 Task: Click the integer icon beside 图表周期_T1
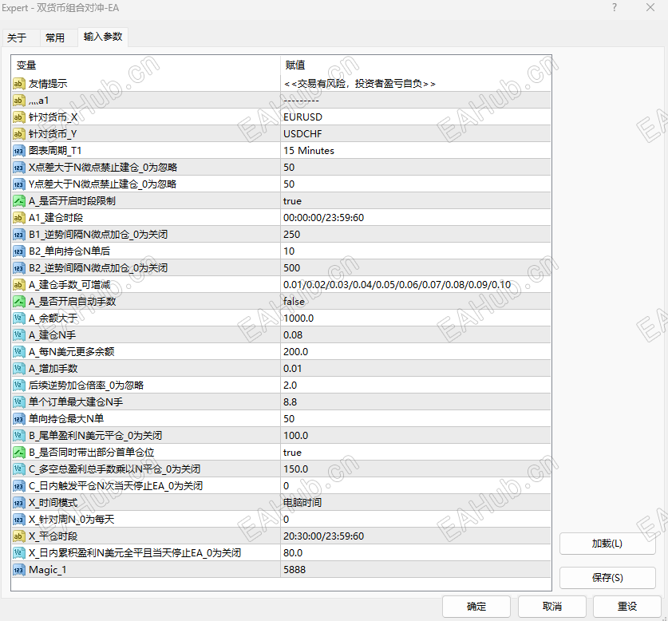point(18,151)
